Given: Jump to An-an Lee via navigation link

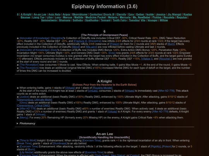Looking at the screenshot, I should [40, 15].
